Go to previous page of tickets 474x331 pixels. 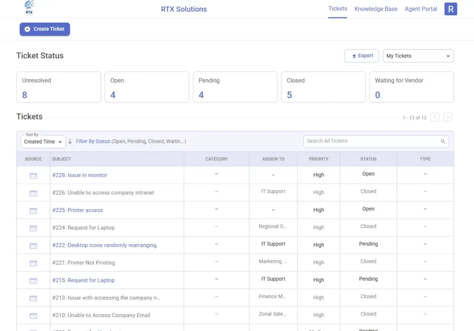pyautogui.click(x=435, y=117)
